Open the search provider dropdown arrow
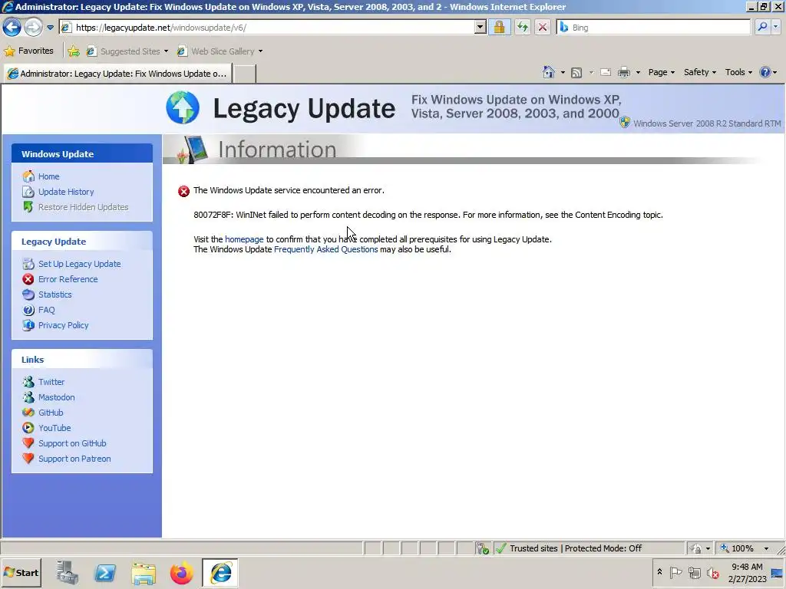The width and height of the screenshot is (786, 589). tap(776, 27)
